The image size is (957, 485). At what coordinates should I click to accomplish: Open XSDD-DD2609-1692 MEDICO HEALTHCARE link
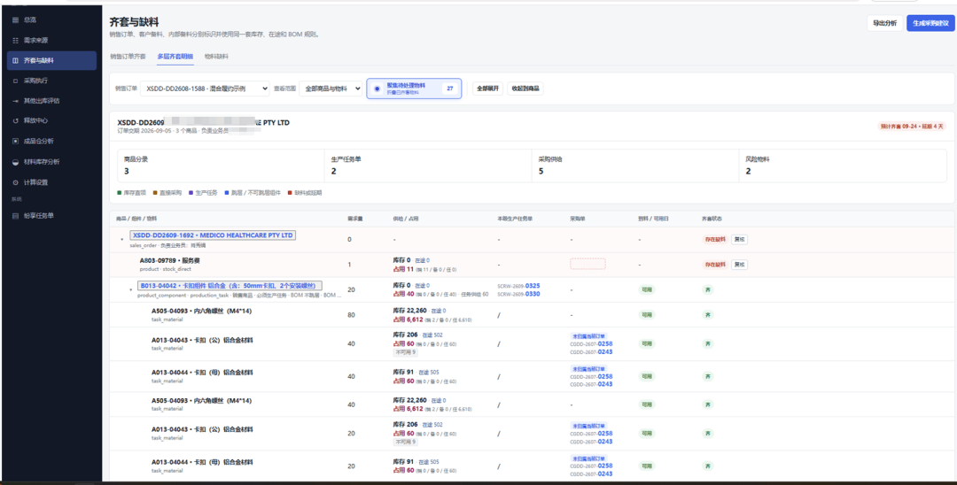(x=213, y=235)
